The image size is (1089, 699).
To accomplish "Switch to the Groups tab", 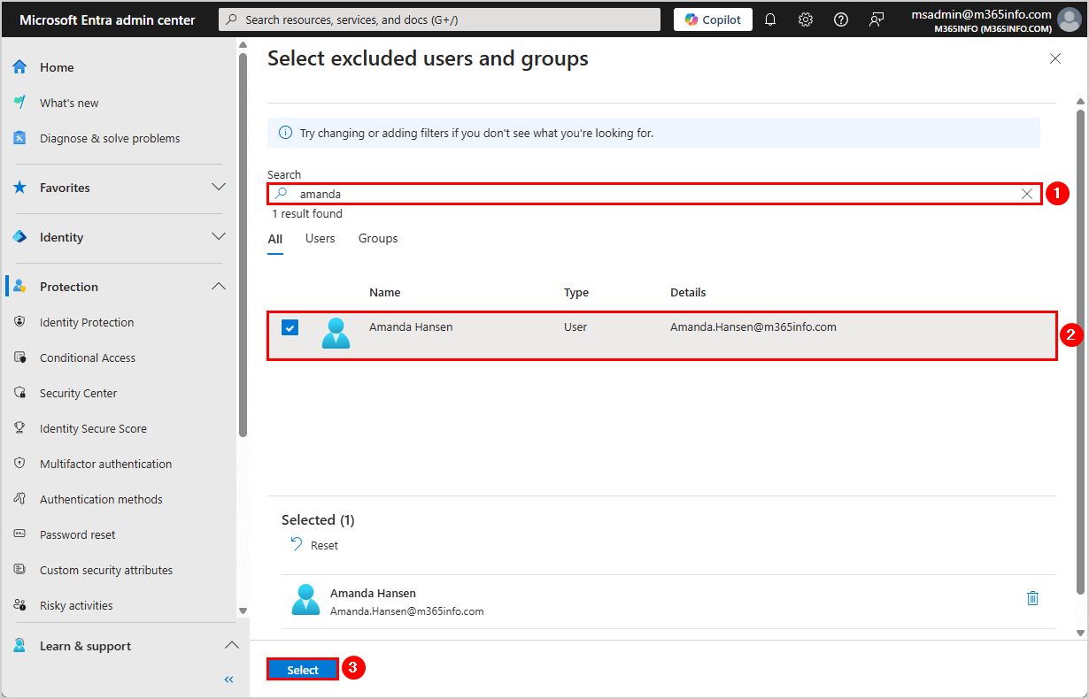I will [378, 239].
